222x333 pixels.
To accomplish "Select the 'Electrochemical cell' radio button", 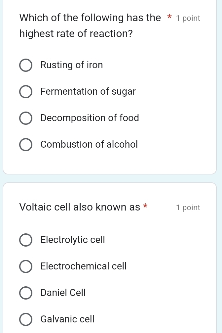I will pyautogui.click(x=26, y=266).
